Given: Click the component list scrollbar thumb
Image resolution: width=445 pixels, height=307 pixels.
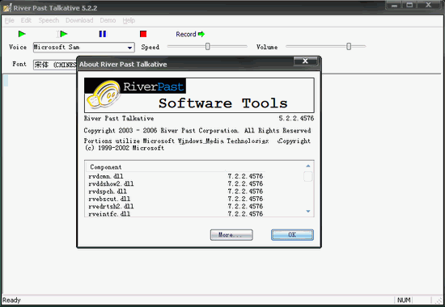Looking at the screenshot, I should [308, 176].
